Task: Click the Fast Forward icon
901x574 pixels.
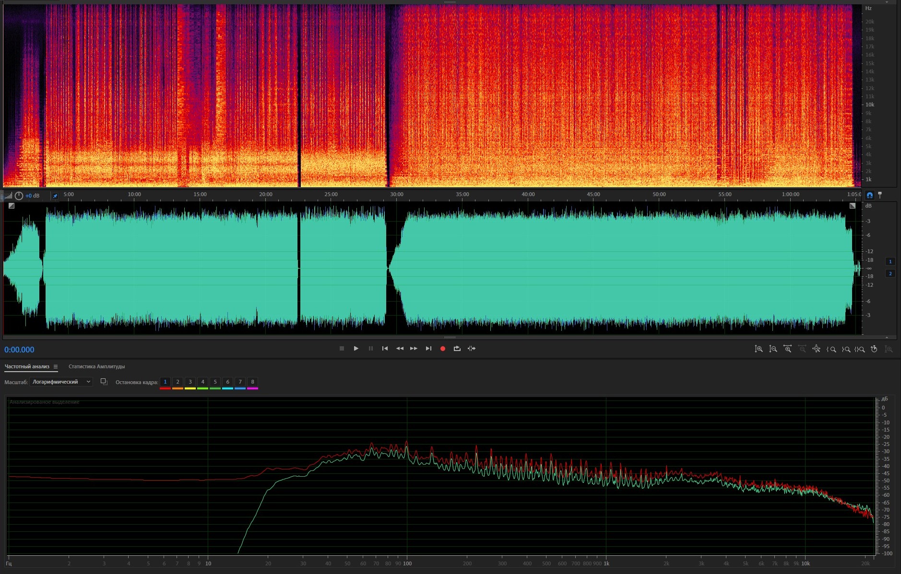Action: 414,349
